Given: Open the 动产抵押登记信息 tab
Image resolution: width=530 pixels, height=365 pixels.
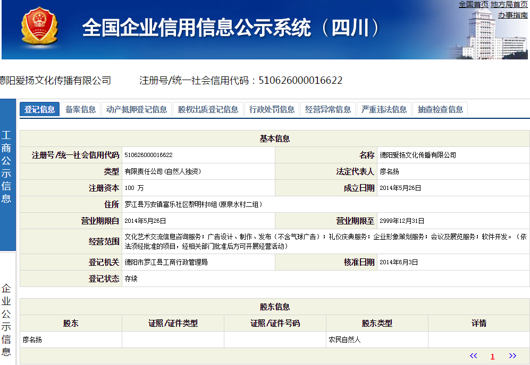Looking at the screenshot, I should pyautogui.click(x=136, y=109).
